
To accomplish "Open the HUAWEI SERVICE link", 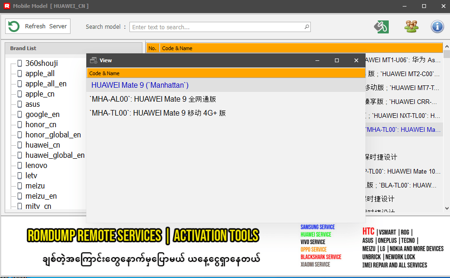I will 315,235.
